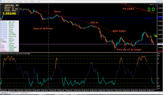Image resolution: width=163 pixels, height=95 pixels.
Task: Click the chart shift triangle marker
Action: (126, 4)
